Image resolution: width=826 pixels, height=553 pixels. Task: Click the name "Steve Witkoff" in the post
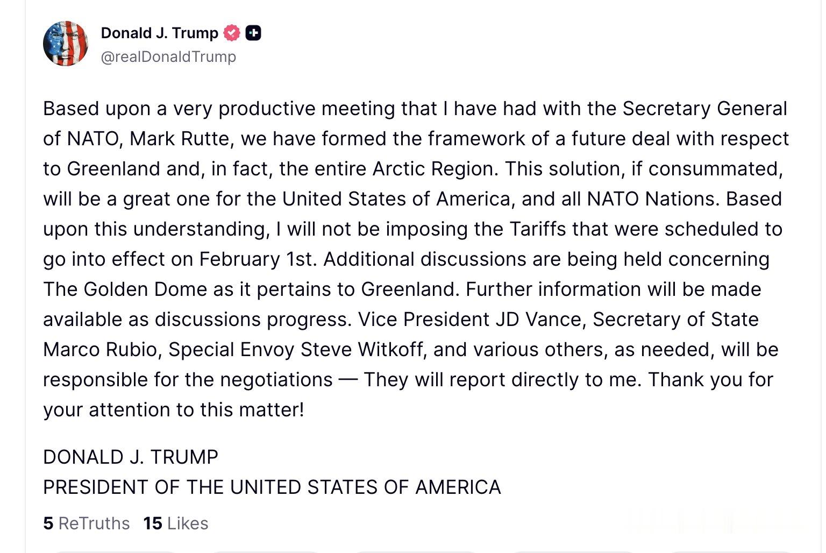click(362, 350)
